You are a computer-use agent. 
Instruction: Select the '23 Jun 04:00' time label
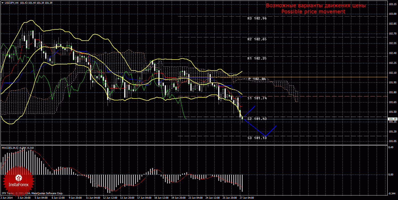[x=196, y=198]
